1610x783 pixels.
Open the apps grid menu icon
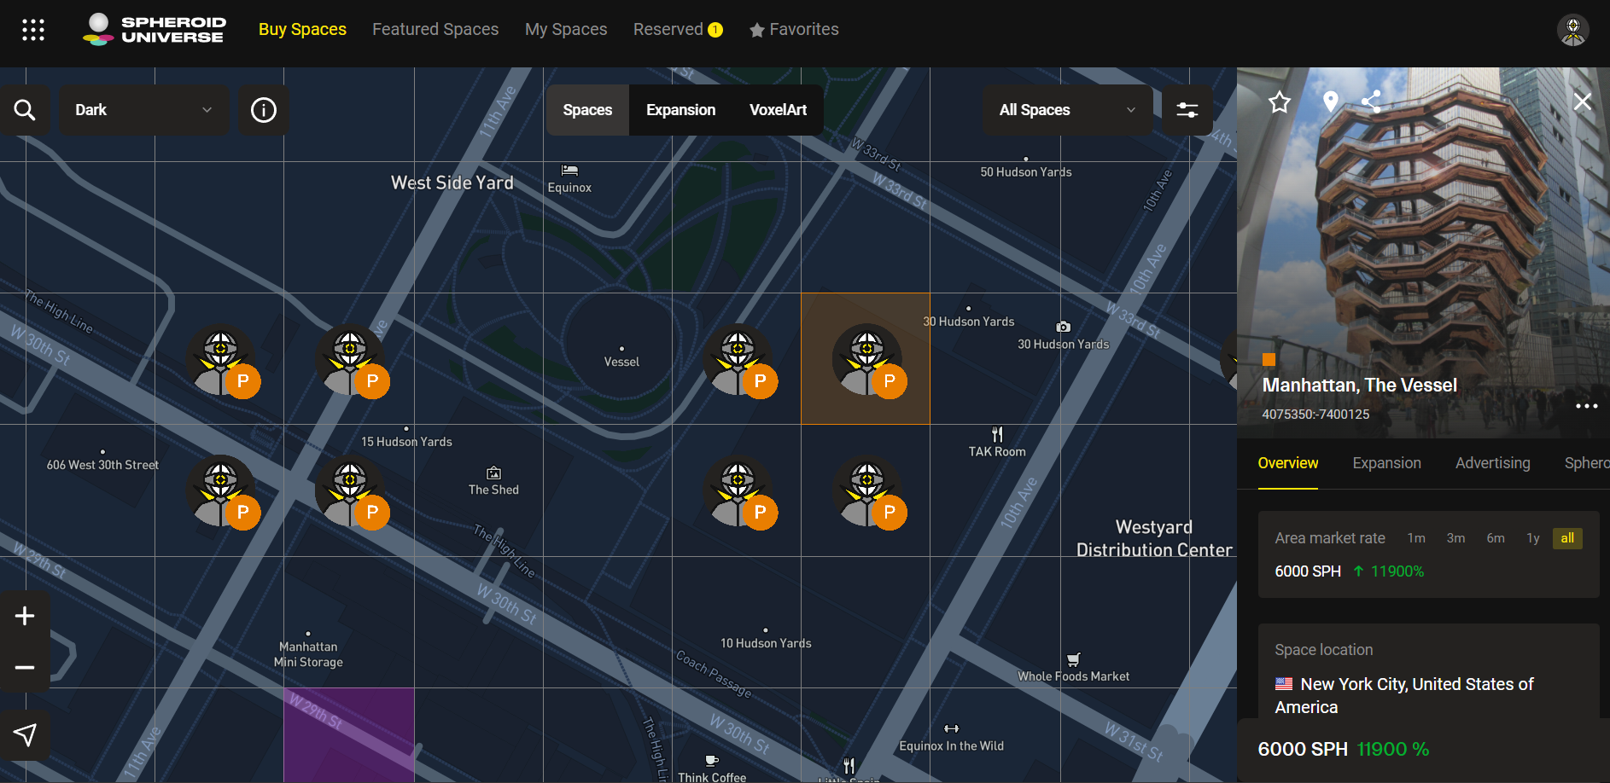tap(33, 30)
